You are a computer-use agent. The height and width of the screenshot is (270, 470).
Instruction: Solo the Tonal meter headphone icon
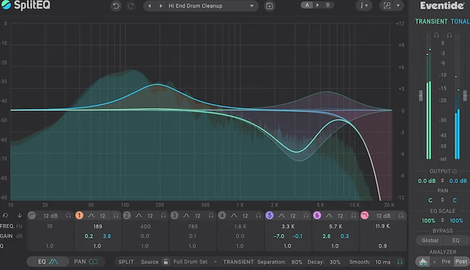449,35
